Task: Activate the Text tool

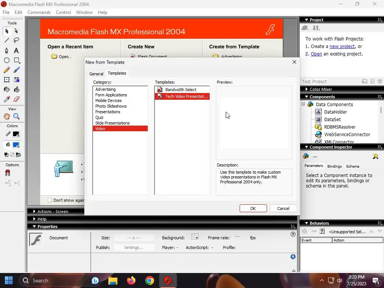Action: point(16,51)
